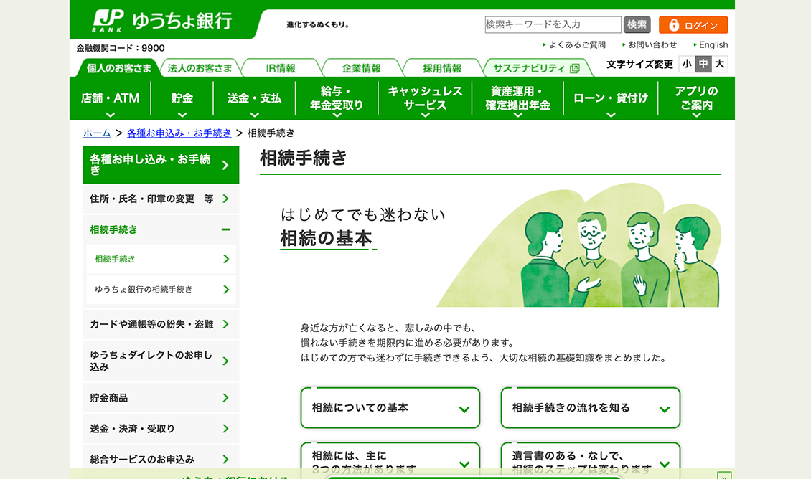Collapse the 相続手続き sidebar section
This screenshot has height=479, width=811.
click(225, 229)
